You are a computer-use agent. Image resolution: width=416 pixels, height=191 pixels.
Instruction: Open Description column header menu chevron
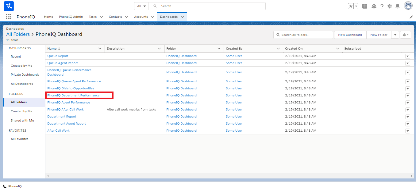(159, 49)
